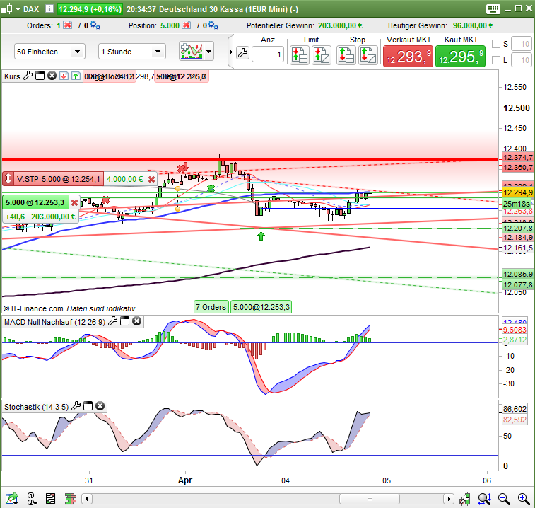The height and width of the screenshot is (508, 535).
Task: Open the on-screen keyboard icon in title bar
Action: point(493,9)
